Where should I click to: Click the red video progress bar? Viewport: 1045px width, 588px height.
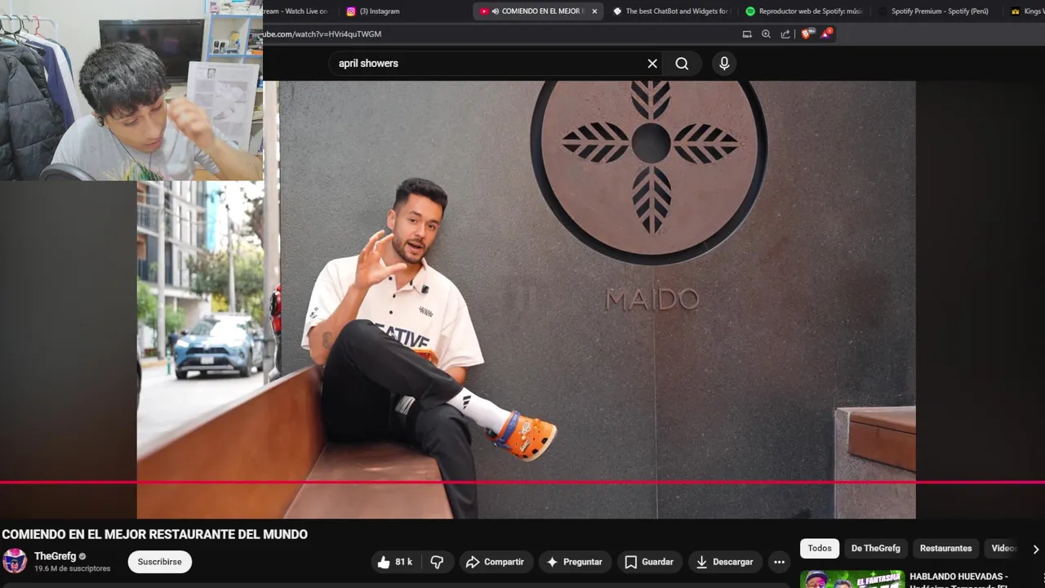coord(522,482)
